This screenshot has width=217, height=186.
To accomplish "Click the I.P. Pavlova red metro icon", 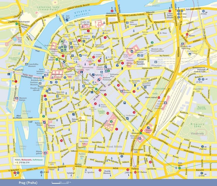I will pyautogui.click(x=135, y=172).
